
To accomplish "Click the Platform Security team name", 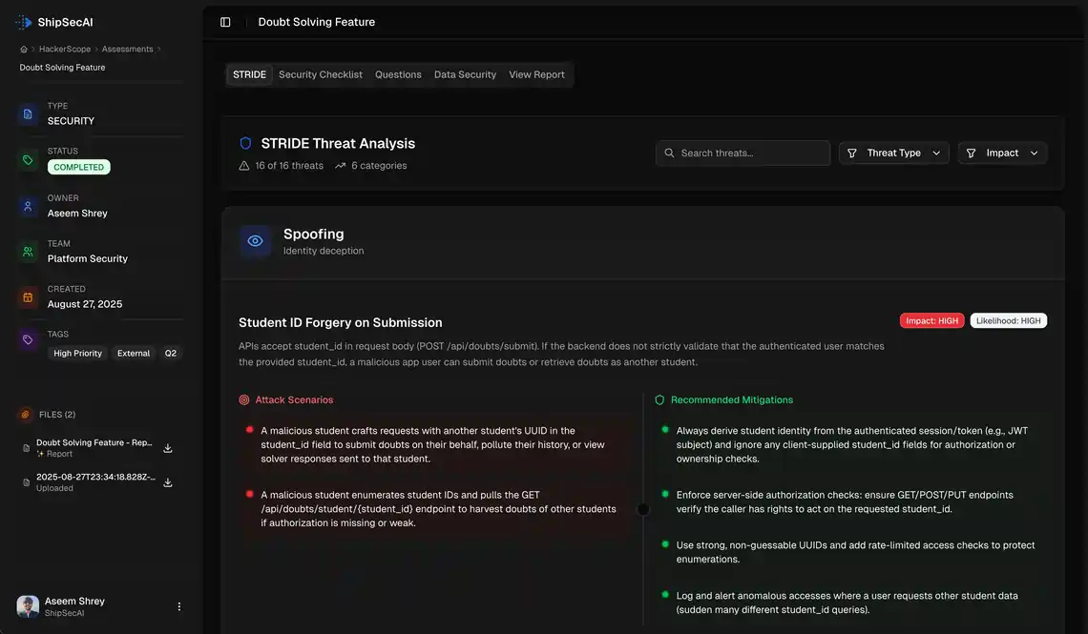I will tap(88, 258).
